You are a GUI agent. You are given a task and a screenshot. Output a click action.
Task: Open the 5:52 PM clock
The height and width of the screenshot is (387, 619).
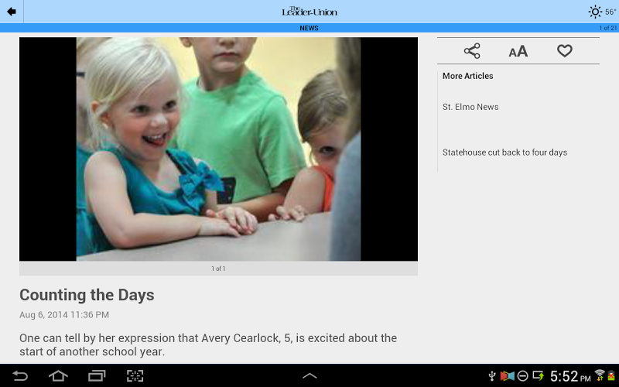570,376
